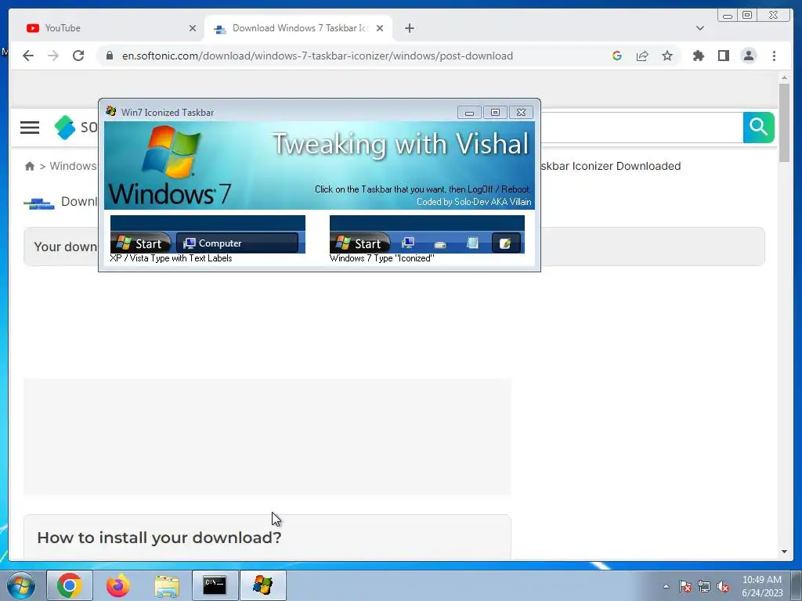Click the Win7 Iconized Taskbar taskbar item
Viewport: 802px width, 601px height.
(x=263, y=585)
